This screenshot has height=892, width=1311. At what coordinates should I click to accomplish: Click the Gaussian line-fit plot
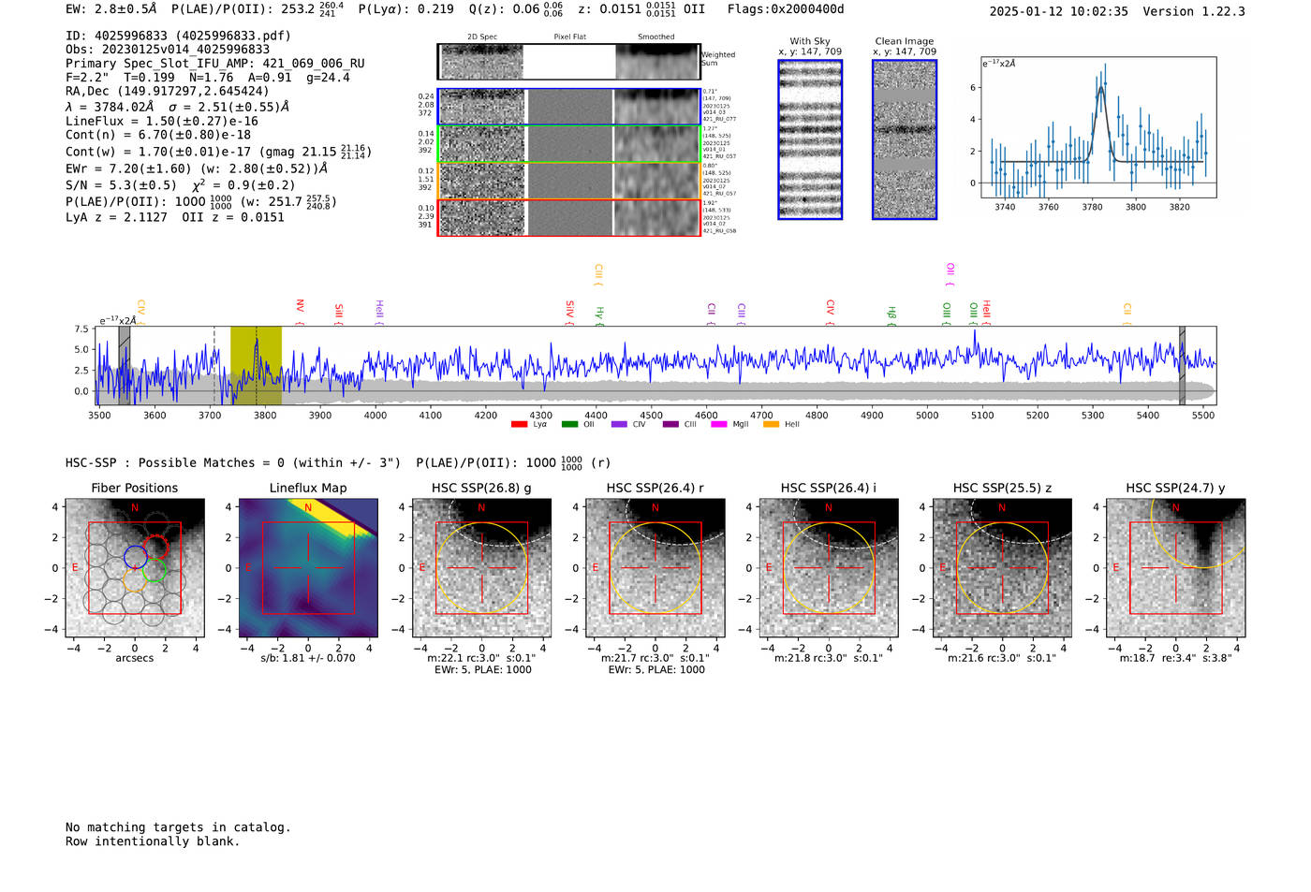(1098, 127)
